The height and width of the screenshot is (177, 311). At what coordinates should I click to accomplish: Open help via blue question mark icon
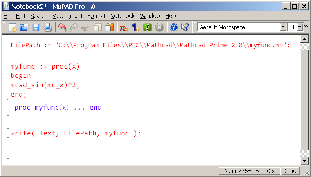(x=174, y=27)
